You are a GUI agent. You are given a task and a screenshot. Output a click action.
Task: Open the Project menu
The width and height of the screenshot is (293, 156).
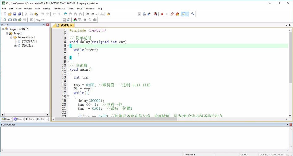pyautogui.click(x=28, y=9)
